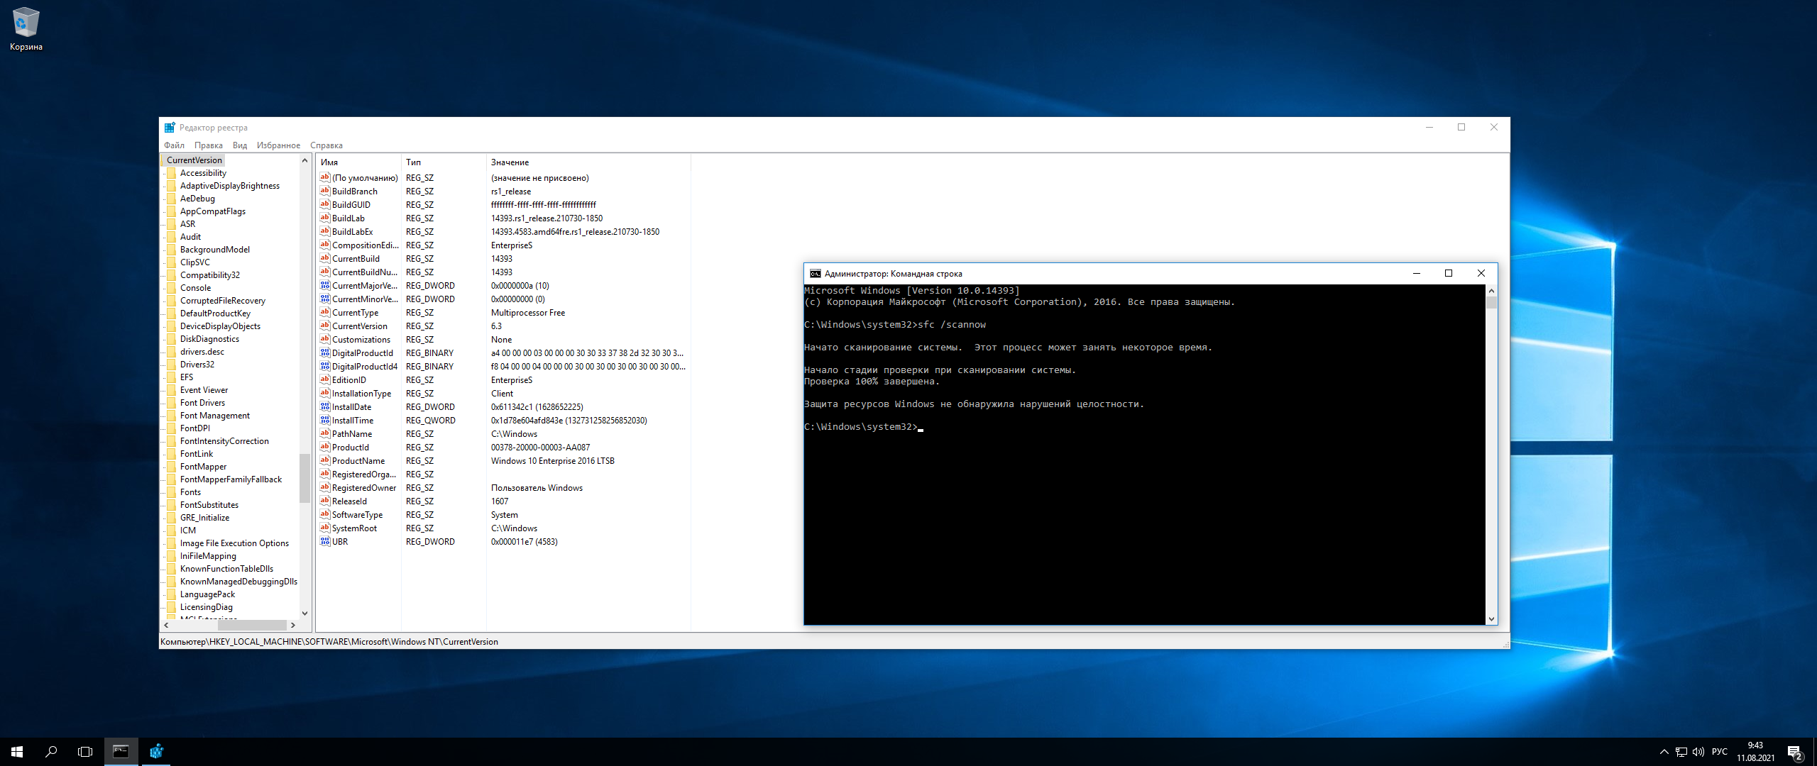
Task: Click the ICM folder icon
Action: tap(171, 531)
